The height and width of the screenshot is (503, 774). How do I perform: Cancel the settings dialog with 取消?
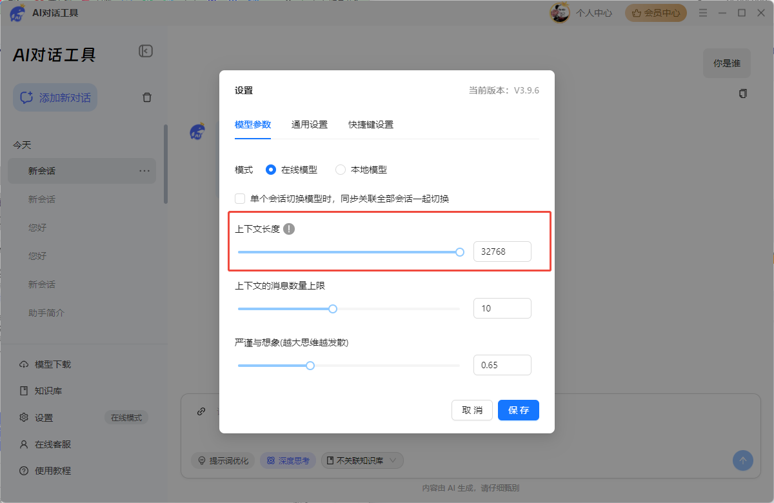471,410
